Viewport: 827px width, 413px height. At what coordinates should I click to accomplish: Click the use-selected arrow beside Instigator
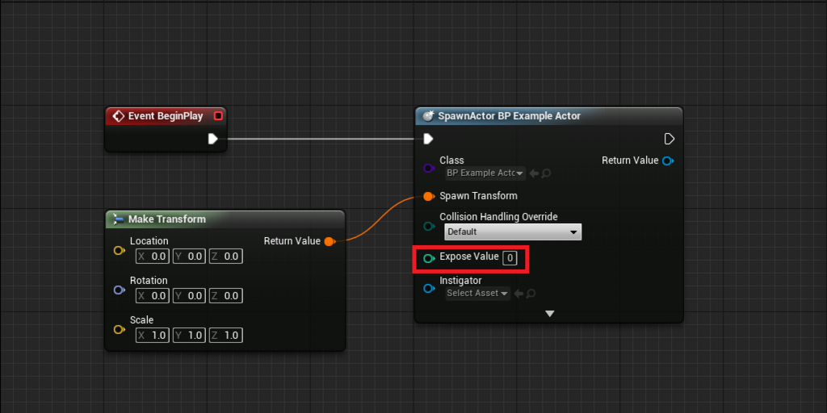click(x=518, y=293)
